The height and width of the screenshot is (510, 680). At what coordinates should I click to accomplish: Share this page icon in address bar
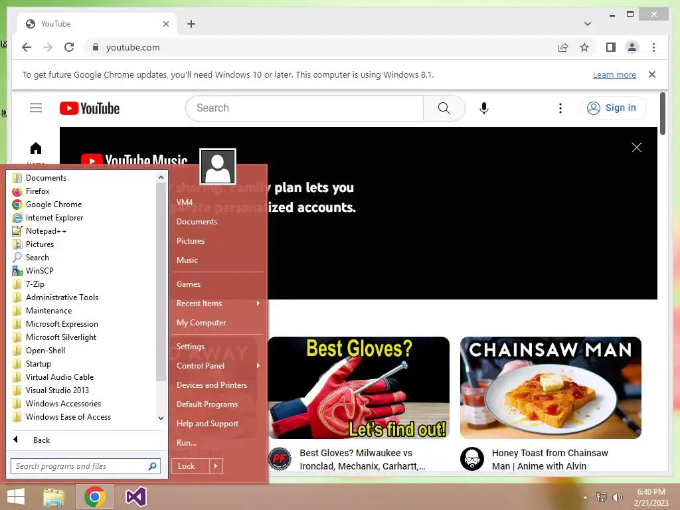(563, 47)
